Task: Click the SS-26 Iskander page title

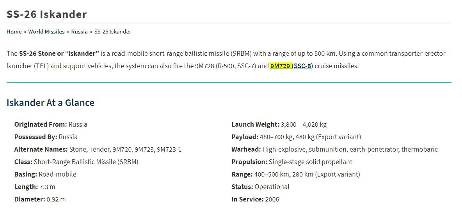Action: click(x=46, y=14)
